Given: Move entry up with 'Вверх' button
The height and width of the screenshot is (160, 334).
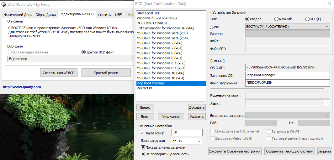Looking at the screenshot, I should coord(145,107).
